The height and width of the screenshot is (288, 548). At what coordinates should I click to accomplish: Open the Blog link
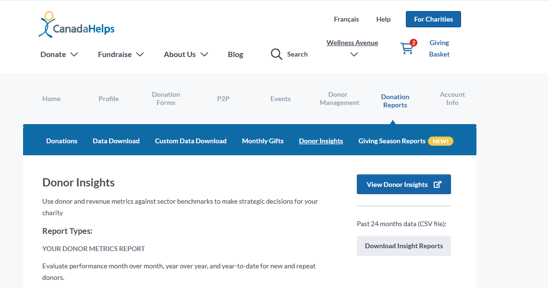coord(235,54)
